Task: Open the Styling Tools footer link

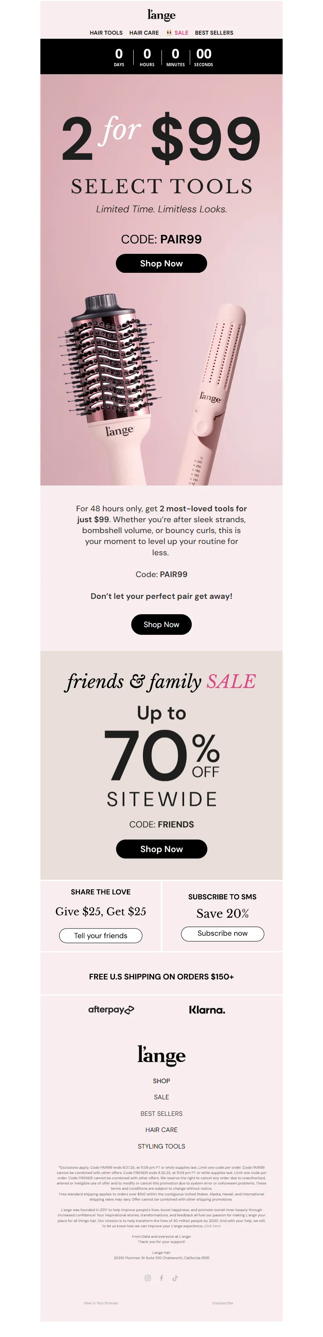Action: point(161,1146)
